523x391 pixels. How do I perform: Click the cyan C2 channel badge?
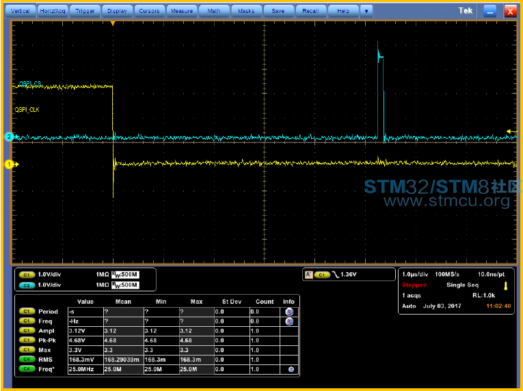point(28,285)
